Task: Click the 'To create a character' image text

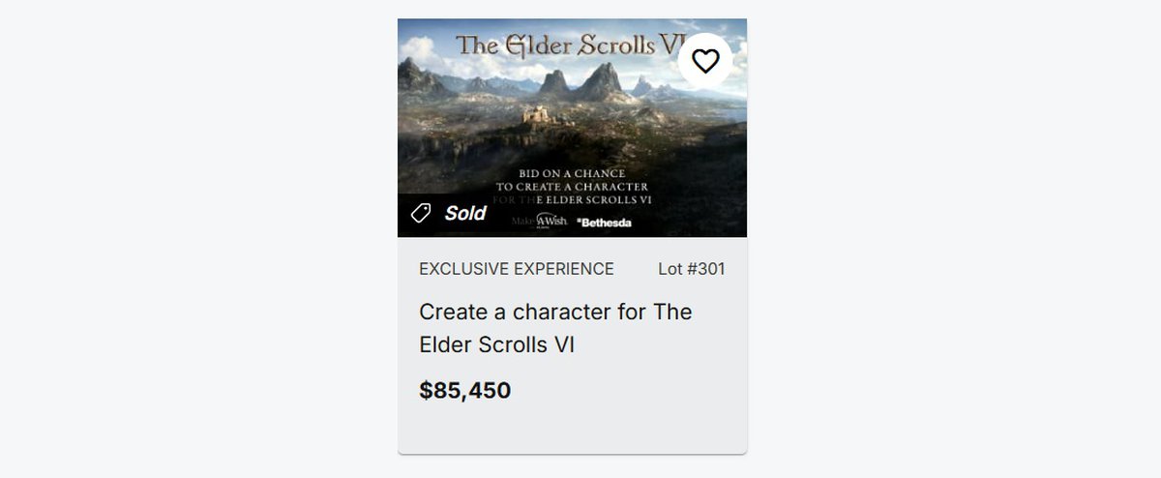Action: (x=572, y=186)
